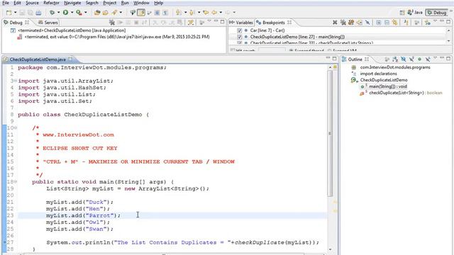Click the Open Type toolbar icon
Screen dimensions: 454x255
point(97,13)
